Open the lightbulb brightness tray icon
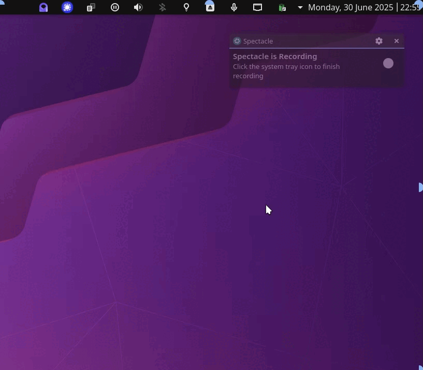This screenshot has height=370, width=423. tap(186, 7)
